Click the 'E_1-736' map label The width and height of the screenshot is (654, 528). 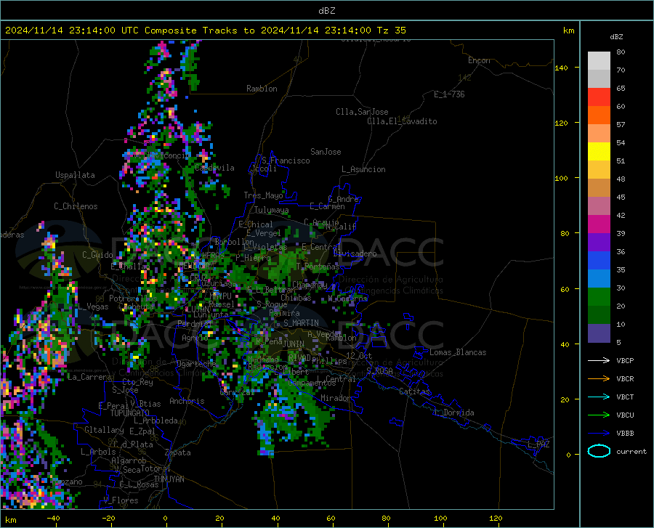(449, 94)
